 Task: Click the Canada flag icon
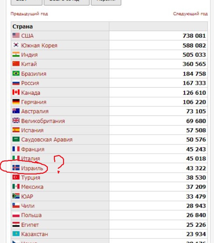[x=16, y=92]
